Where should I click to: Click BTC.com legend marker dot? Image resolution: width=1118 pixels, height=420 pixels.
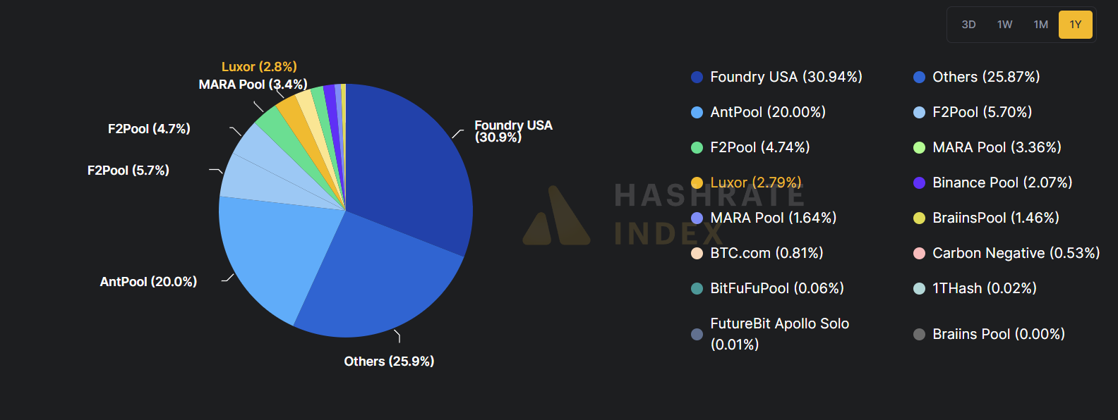click(697, 253)
